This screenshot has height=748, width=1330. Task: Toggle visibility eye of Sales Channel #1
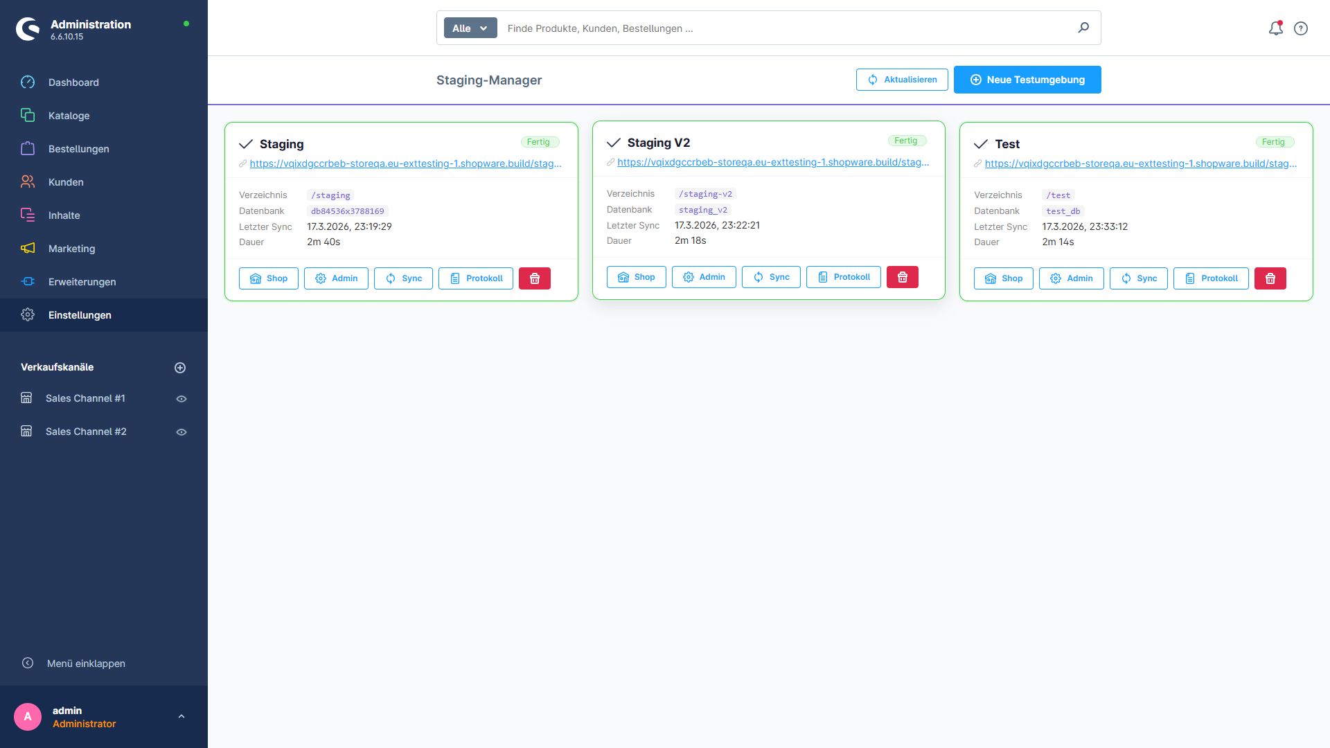[181, 399]
